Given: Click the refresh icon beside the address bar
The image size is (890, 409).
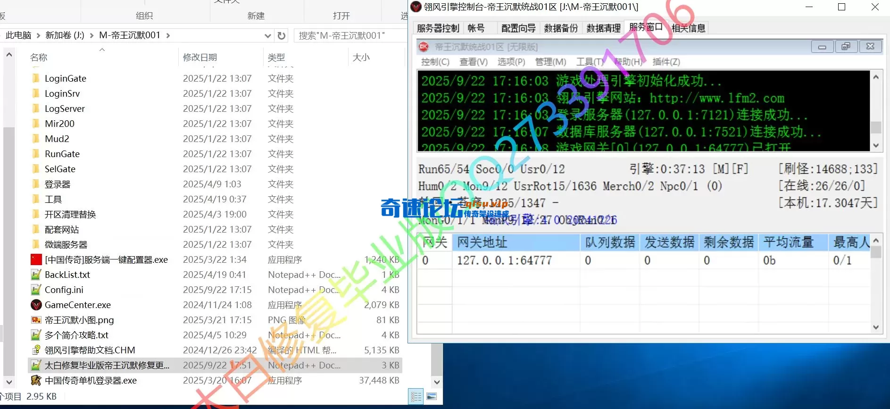Looking at the screenshot, I should pyautogui.click(x=282, y=35).
